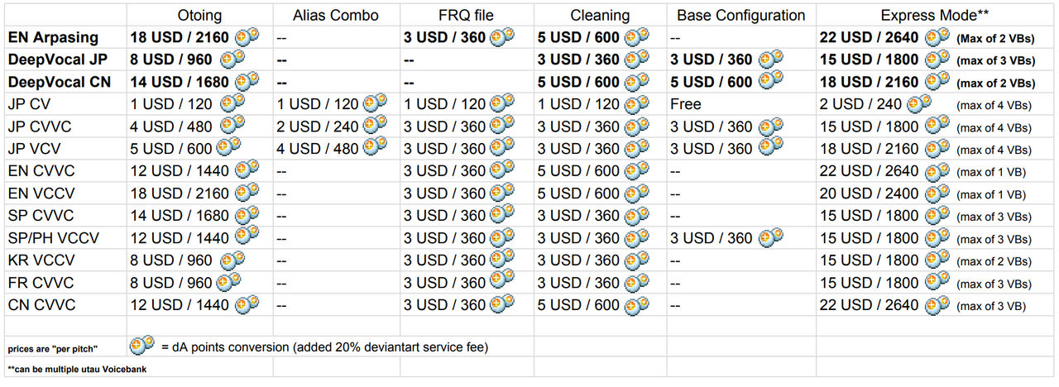The width and height of the screenshot is (1059, 387).
Task: Click the points icon beside dA points conversion legend
Action: click(x=142, y=346)
